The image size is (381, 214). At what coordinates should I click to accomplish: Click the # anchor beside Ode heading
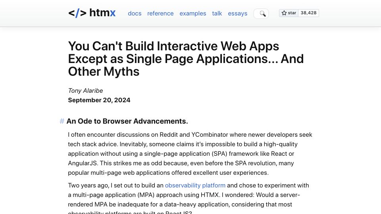(62, 121)
